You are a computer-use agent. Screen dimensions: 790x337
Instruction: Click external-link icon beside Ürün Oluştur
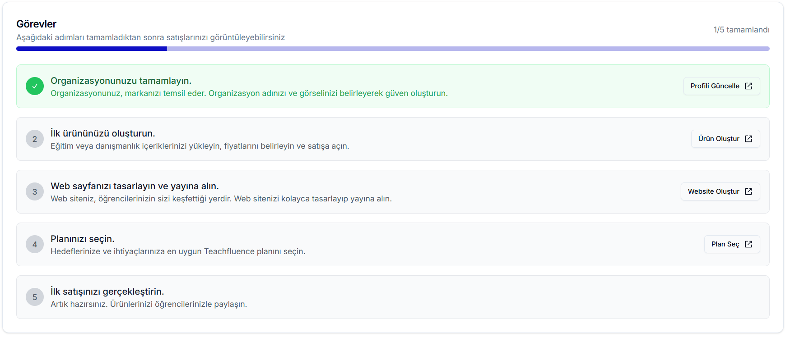click(748, 139)
